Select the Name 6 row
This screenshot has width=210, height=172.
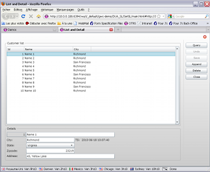91,75
